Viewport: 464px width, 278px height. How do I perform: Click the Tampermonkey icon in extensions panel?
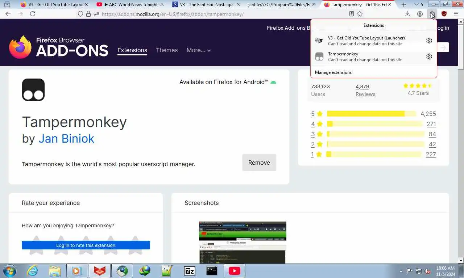click(319, 56)
